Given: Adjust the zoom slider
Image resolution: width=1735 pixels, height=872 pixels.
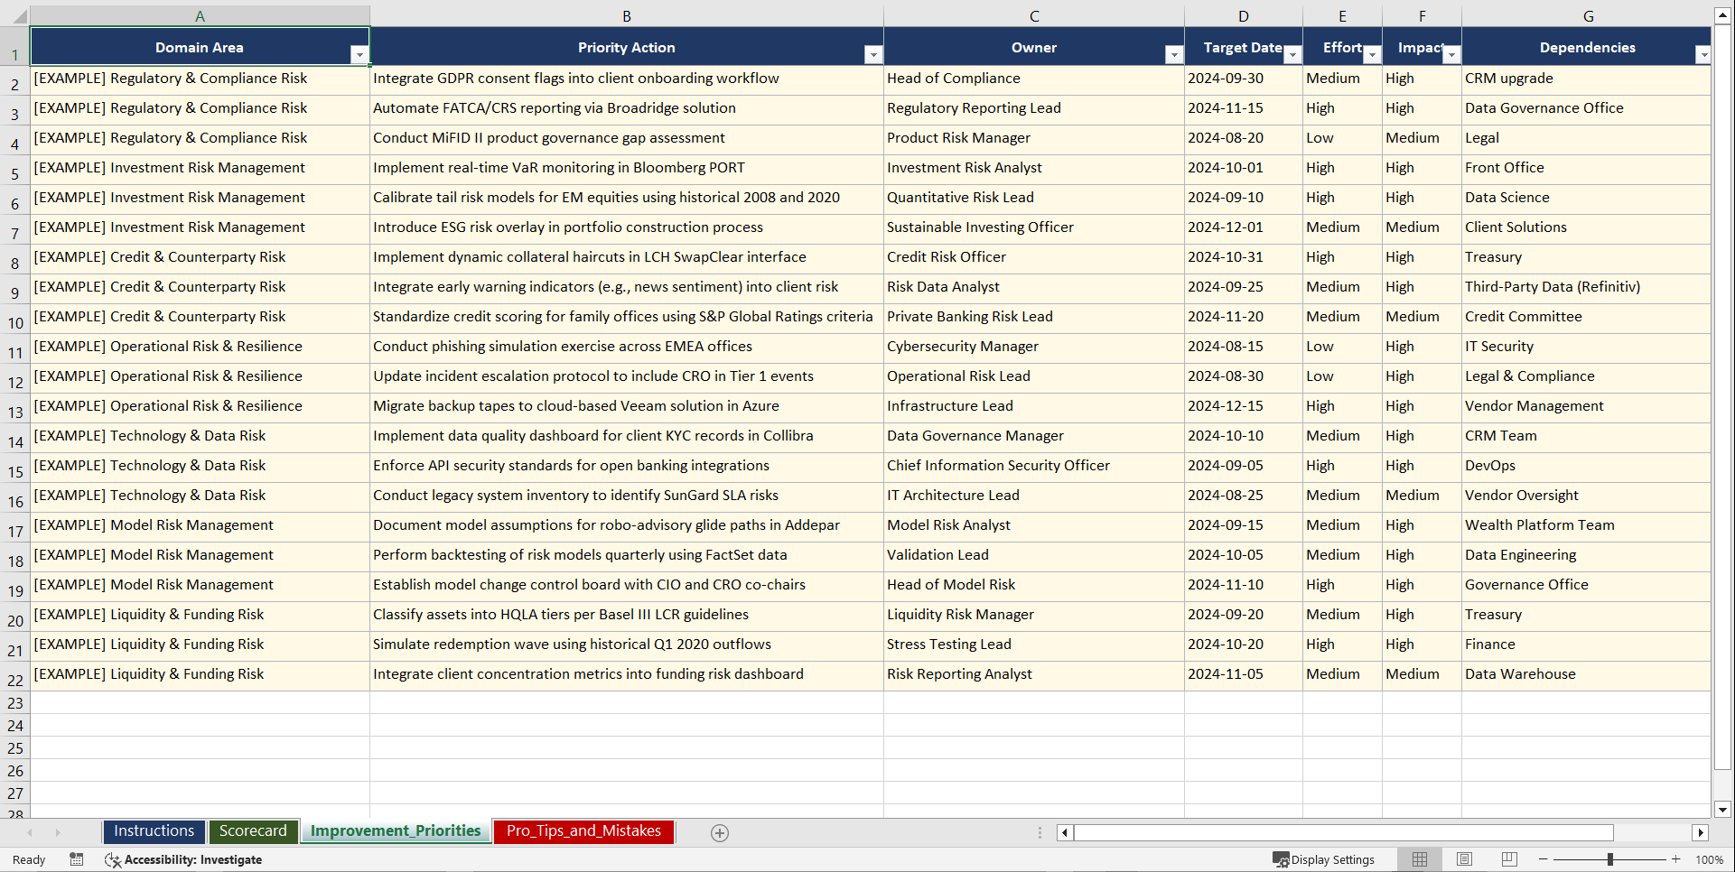Looking at the screenshot, I should pos(1610,859).
